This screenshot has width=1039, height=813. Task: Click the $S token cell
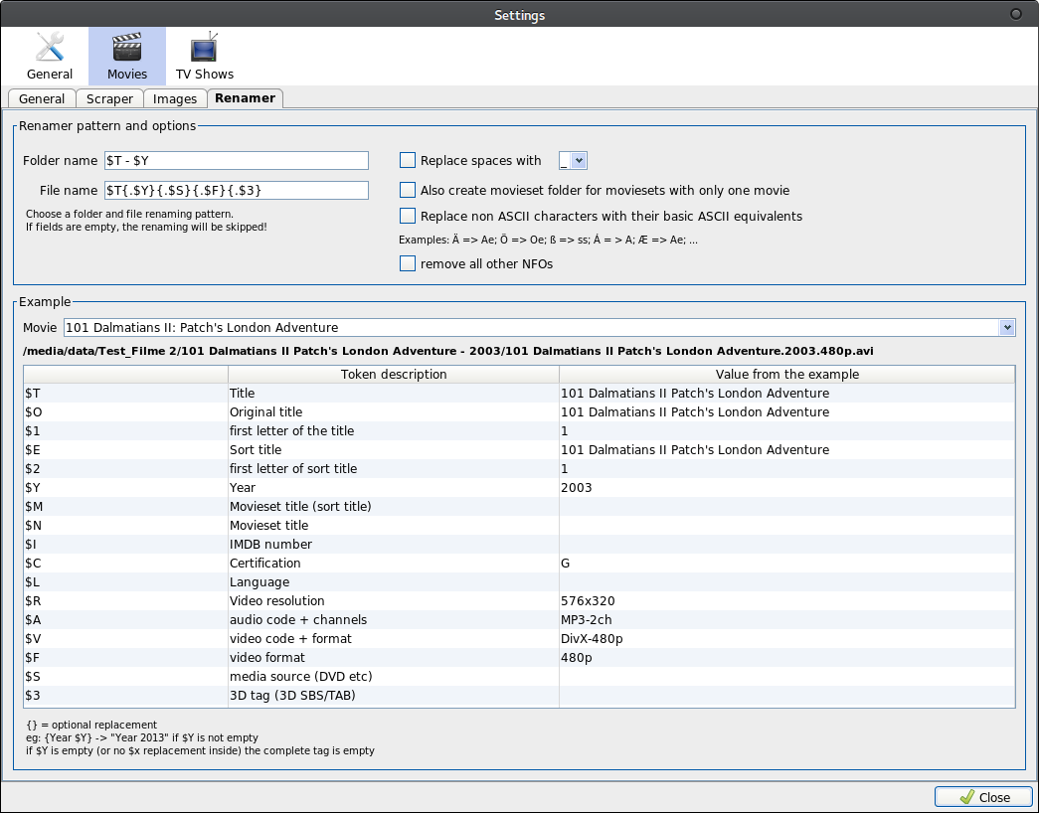(x=126, y=677)
